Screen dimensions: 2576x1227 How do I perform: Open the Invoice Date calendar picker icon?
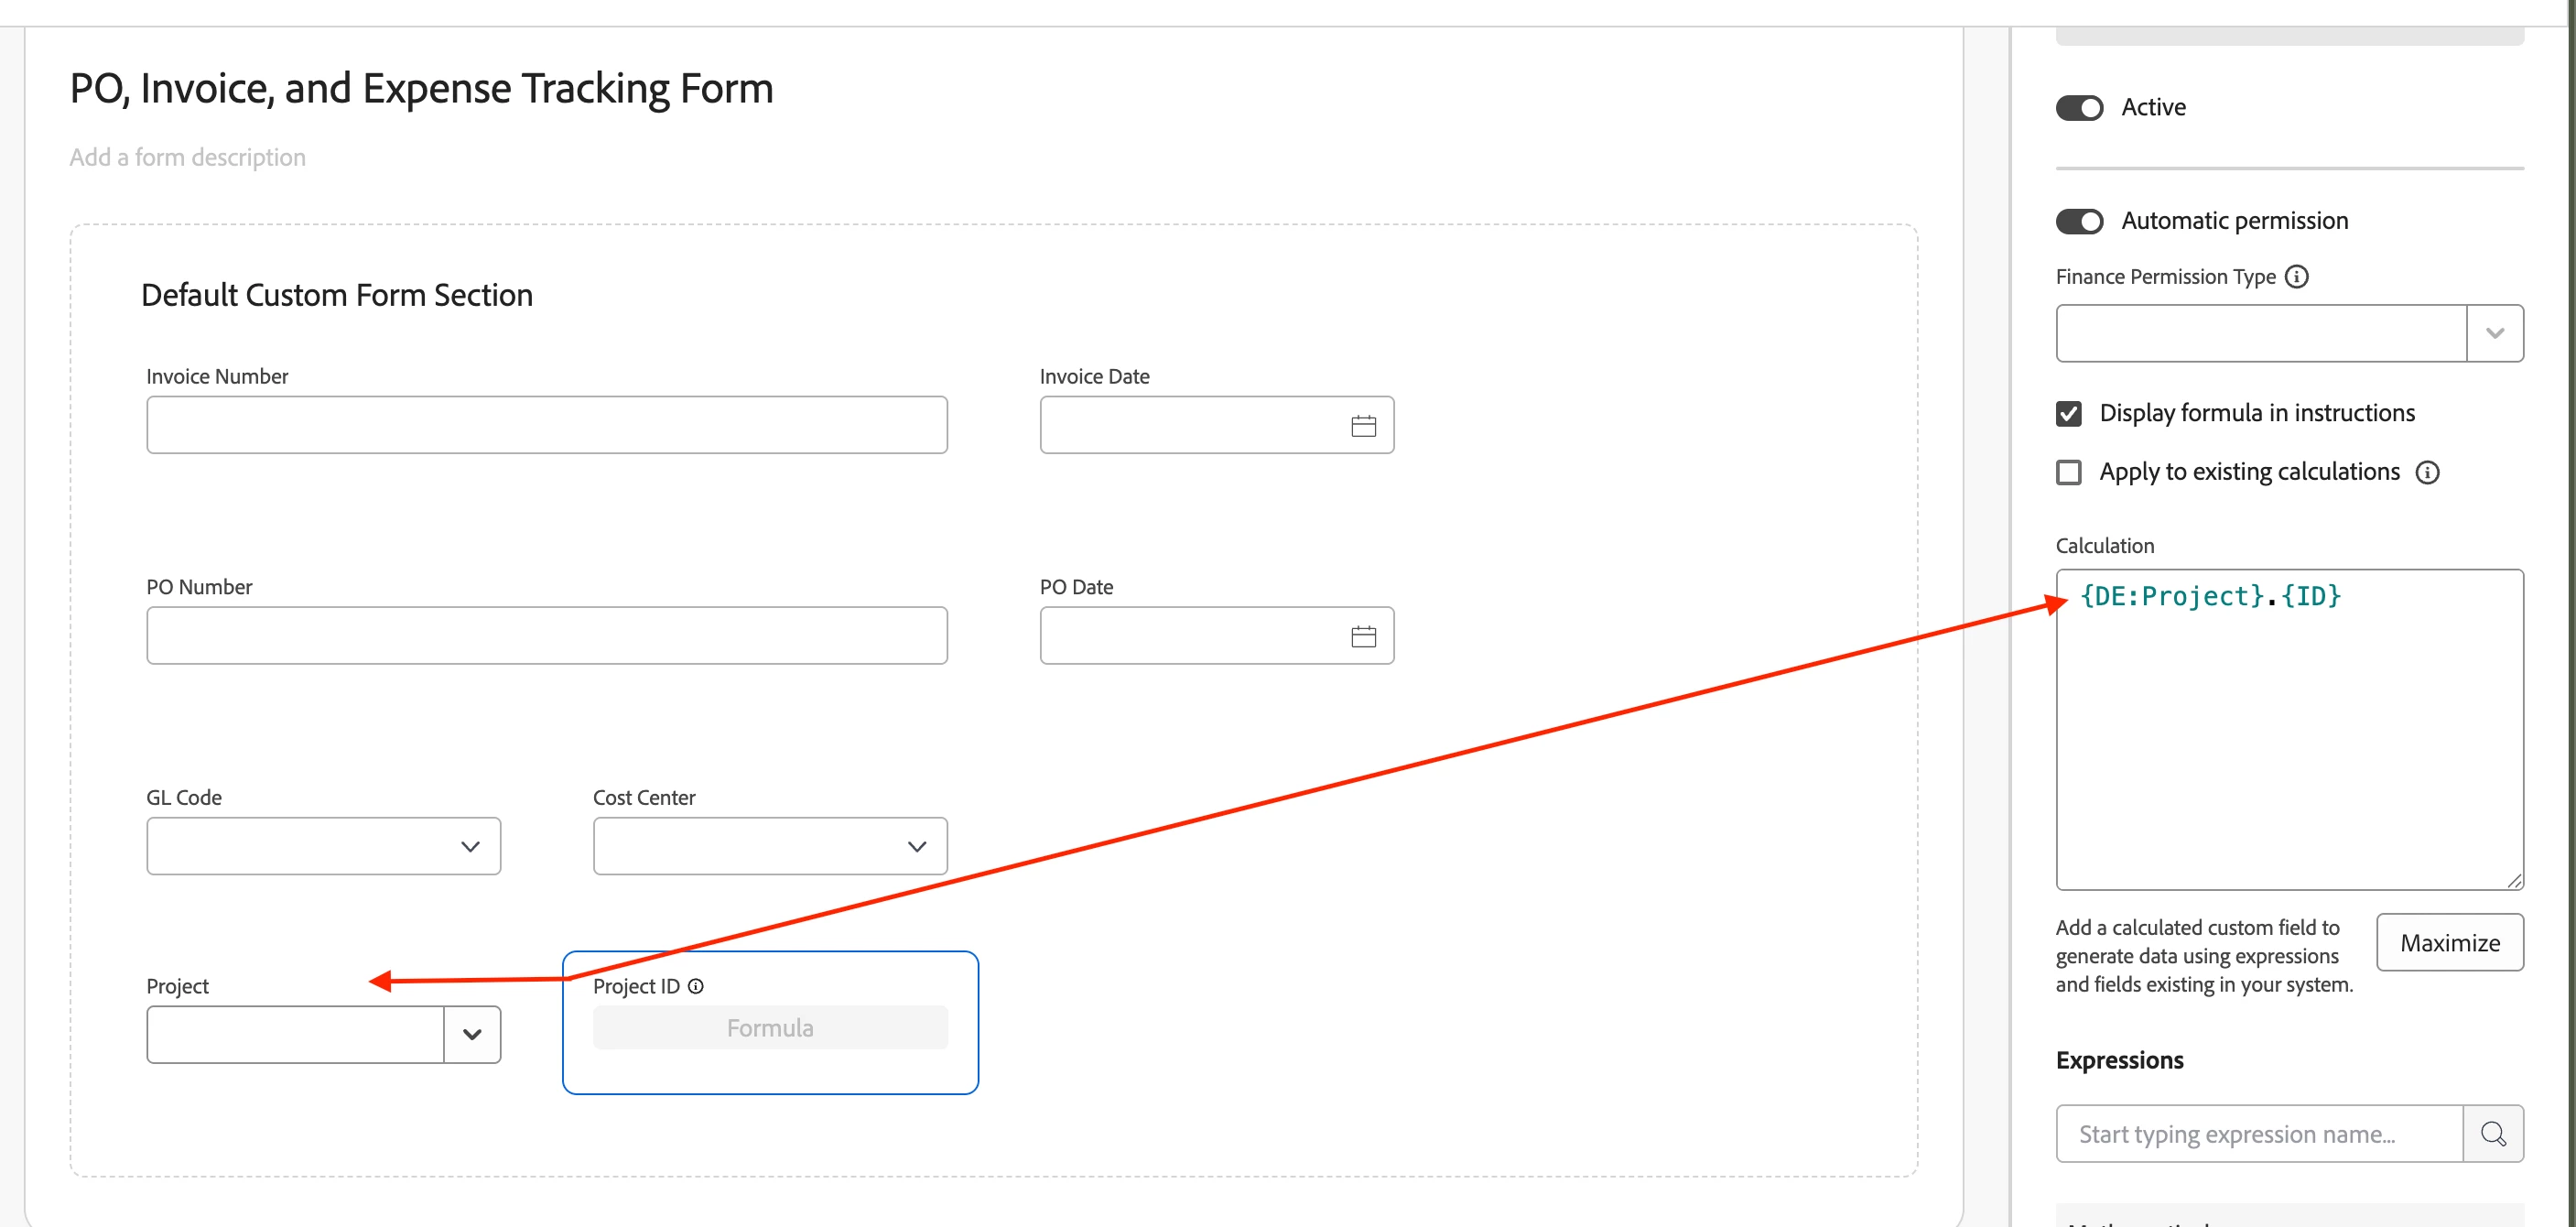(1363, 426)
